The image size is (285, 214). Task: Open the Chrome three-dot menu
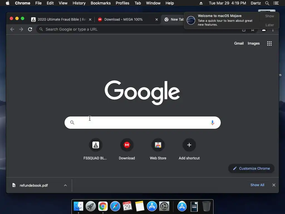[x=273, y=30]
